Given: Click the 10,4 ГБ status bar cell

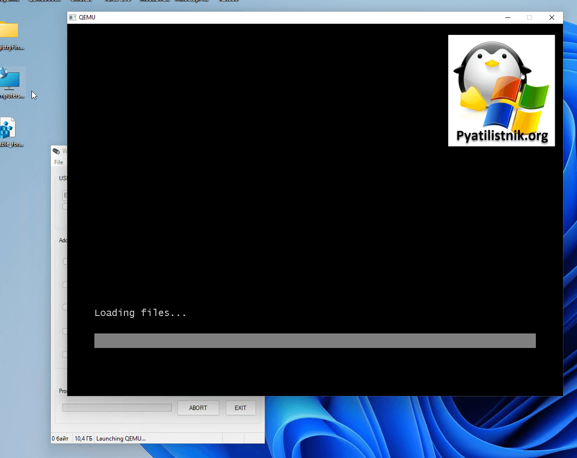Looking at the screenshot, I should click(83, 439).
